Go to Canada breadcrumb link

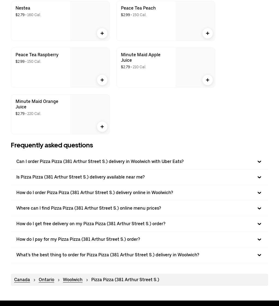22,280
